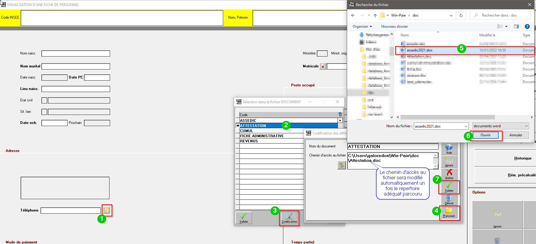Toggle the preview pane in file dialog
Image resolution: width=536 pixels, height=244 pixels.
coord(516,26)
